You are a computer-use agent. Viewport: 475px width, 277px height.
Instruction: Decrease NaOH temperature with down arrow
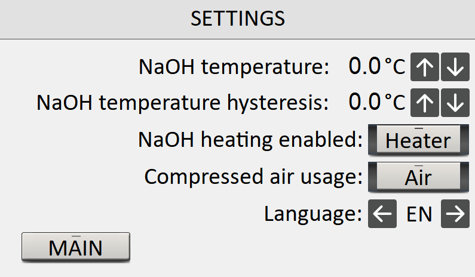point(455,67)
